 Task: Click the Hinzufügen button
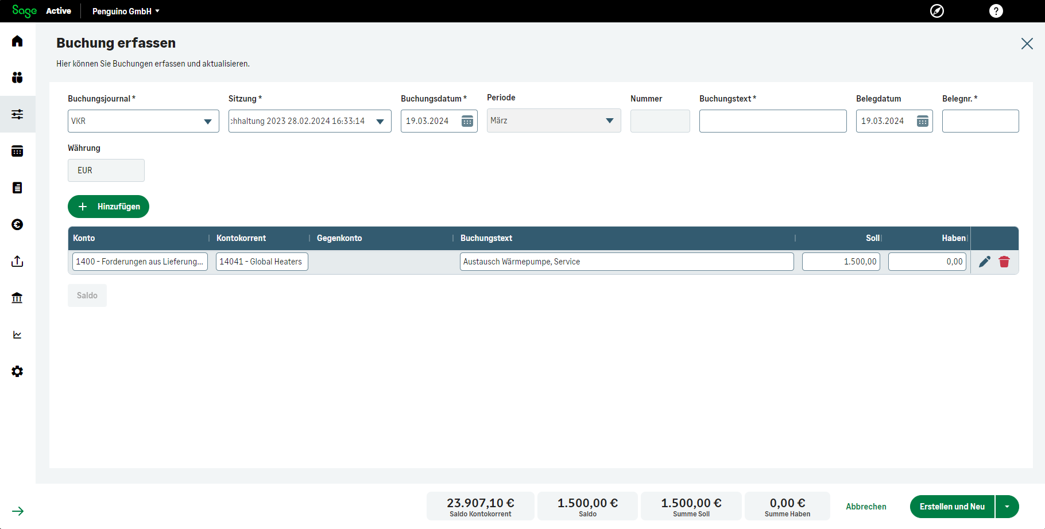109,207
